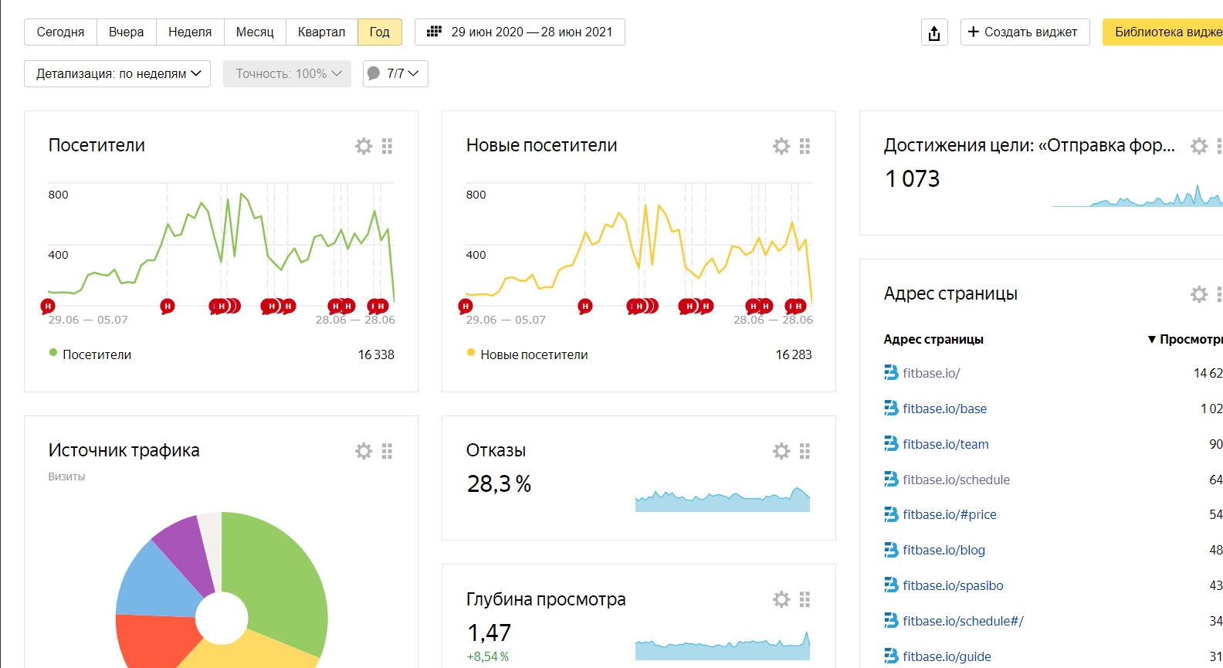The image size is (1223, 668).
Task: Click the yellow Новые посетители legend dot
Action: click(x=471, y=353)
